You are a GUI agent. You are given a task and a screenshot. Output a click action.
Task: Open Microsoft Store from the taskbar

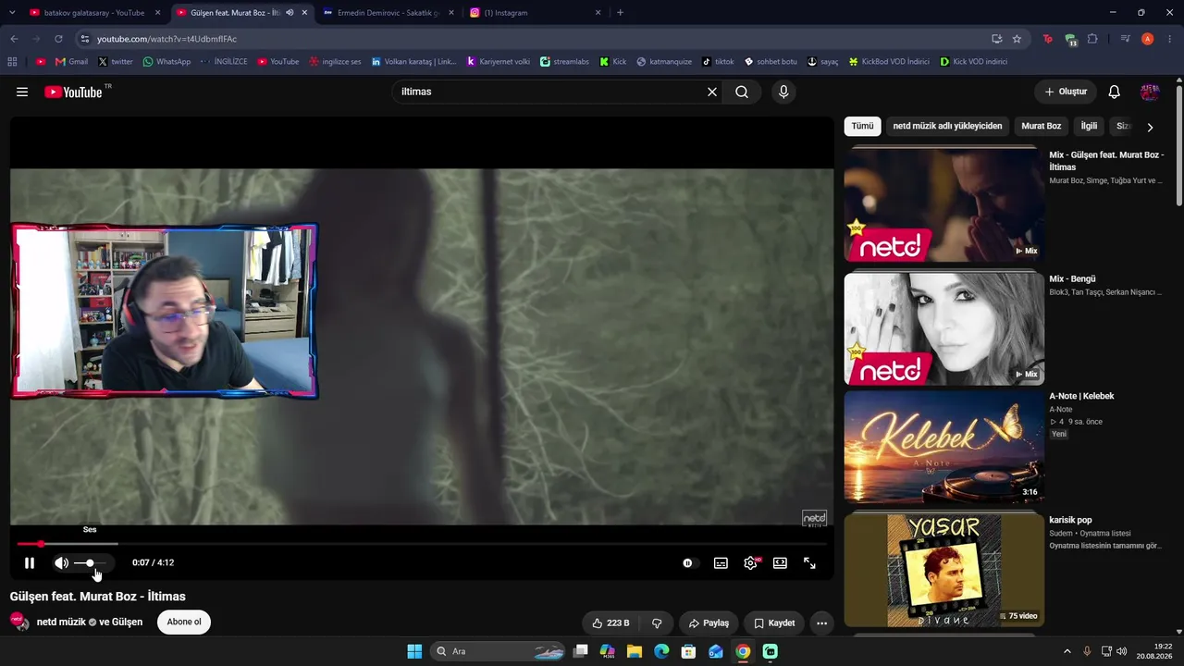pos(688,651)
